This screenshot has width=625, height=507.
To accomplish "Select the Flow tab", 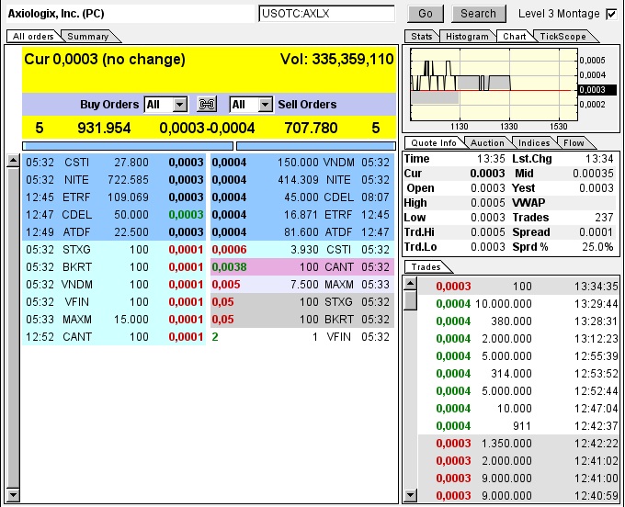I will (x=574, y=143).
